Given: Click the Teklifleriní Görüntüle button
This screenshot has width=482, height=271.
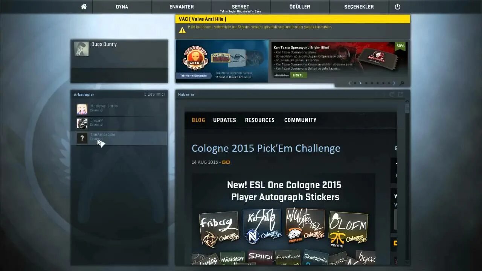Looking at the screenshot, I should coord(194,76).
